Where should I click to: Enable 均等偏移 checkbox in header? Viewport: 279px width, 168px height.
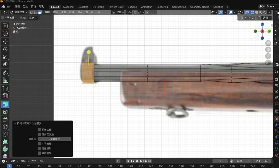(x=2, y=18)
